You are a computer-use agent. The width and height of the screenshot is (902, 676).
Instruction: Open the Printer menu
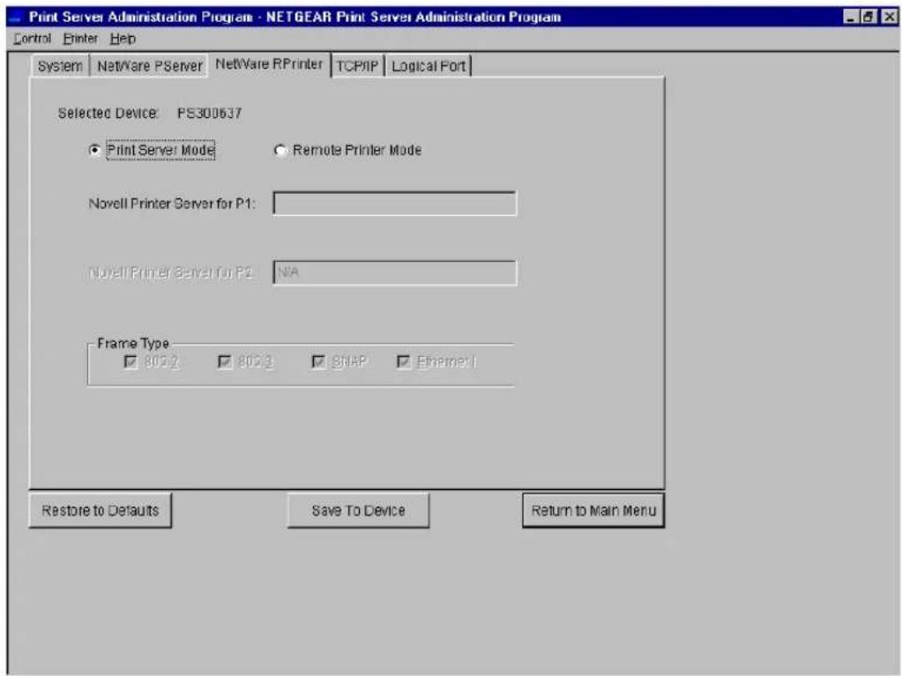coord(80,39)
